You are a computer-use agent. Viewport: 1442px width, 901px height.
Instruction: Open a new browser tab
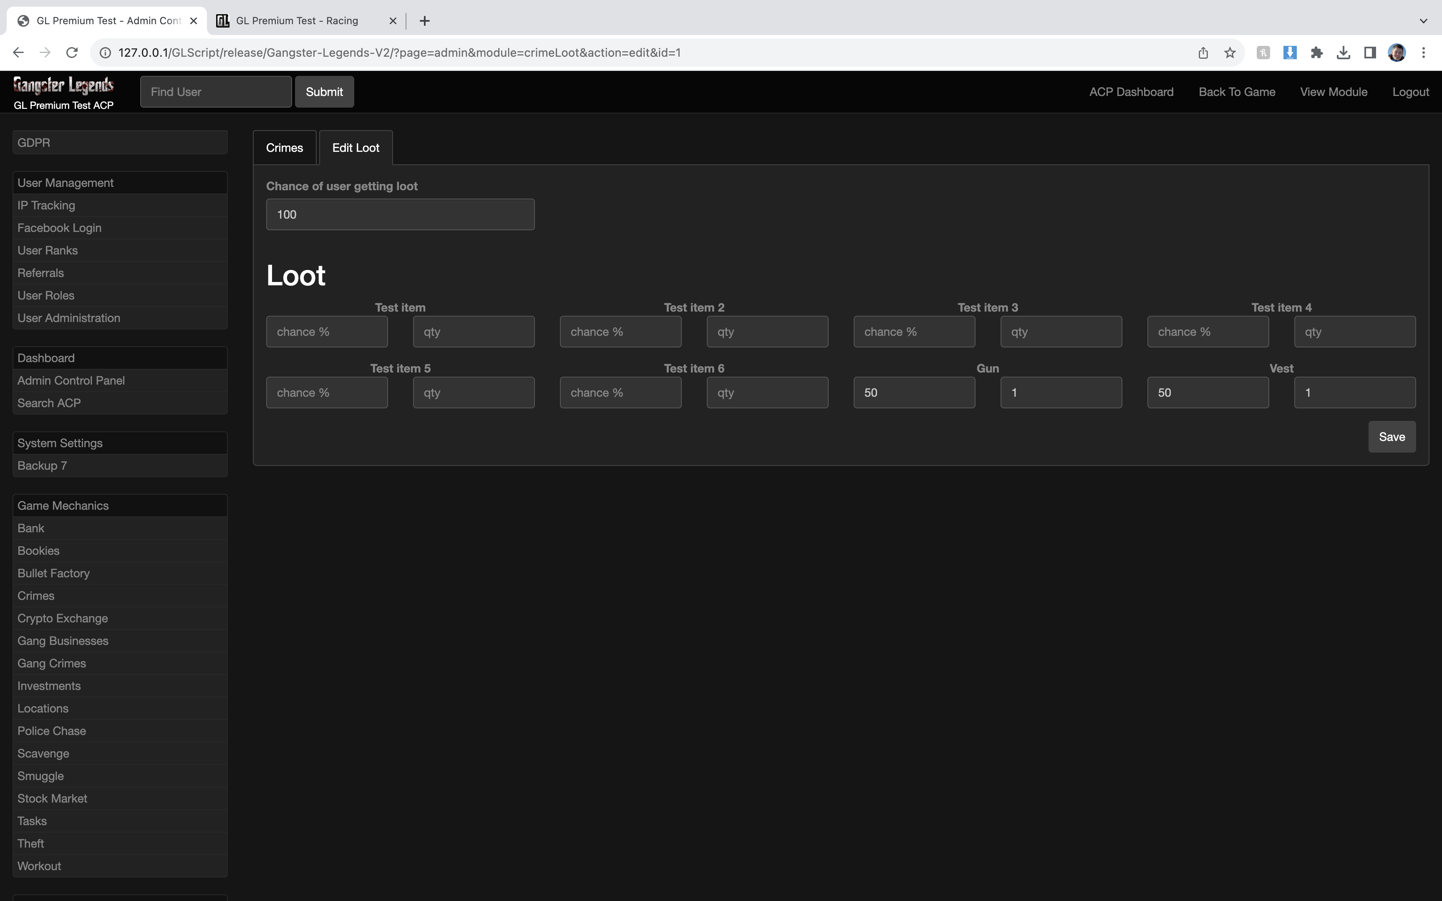424,21
